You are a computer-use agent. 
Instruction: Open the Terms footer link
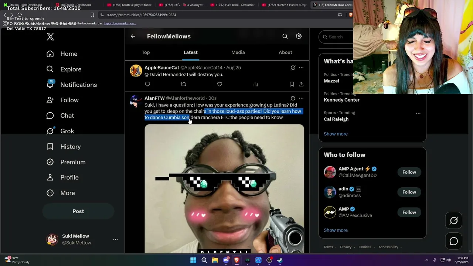[328, 247]
